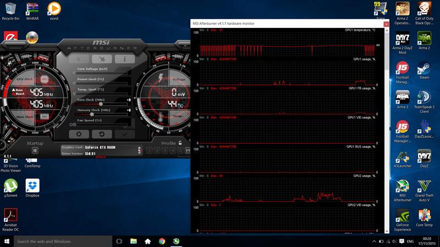Screen dimensions: 440x247
Task: Apply settings with the checkmark button
Action: (124, 134)
